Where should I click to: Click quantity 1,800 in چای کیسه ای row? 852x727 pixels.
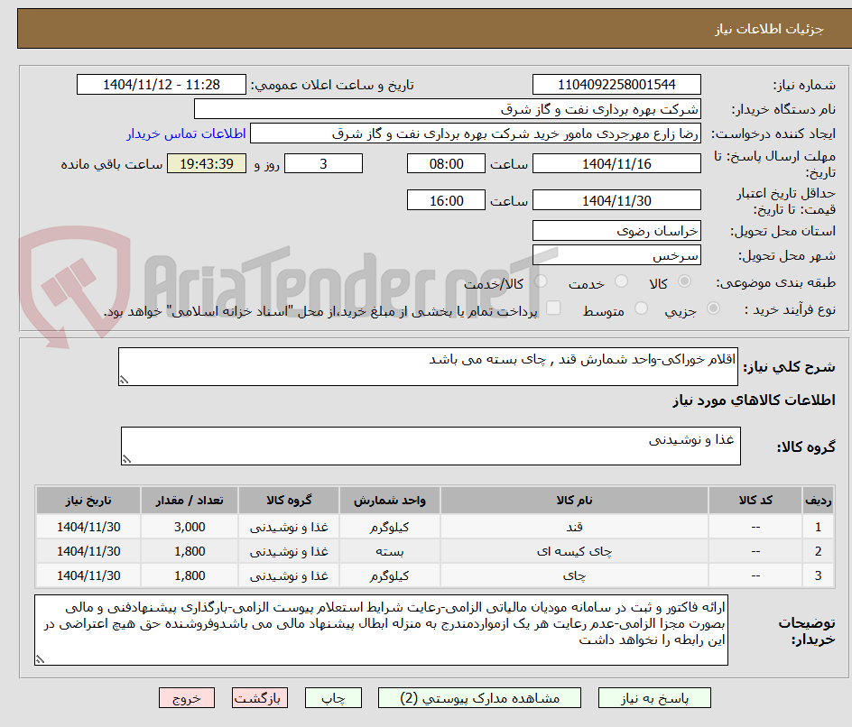190,551
